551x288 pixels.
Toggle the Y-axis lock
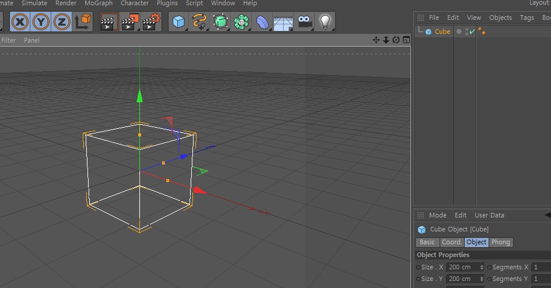[x=41, y=22]
